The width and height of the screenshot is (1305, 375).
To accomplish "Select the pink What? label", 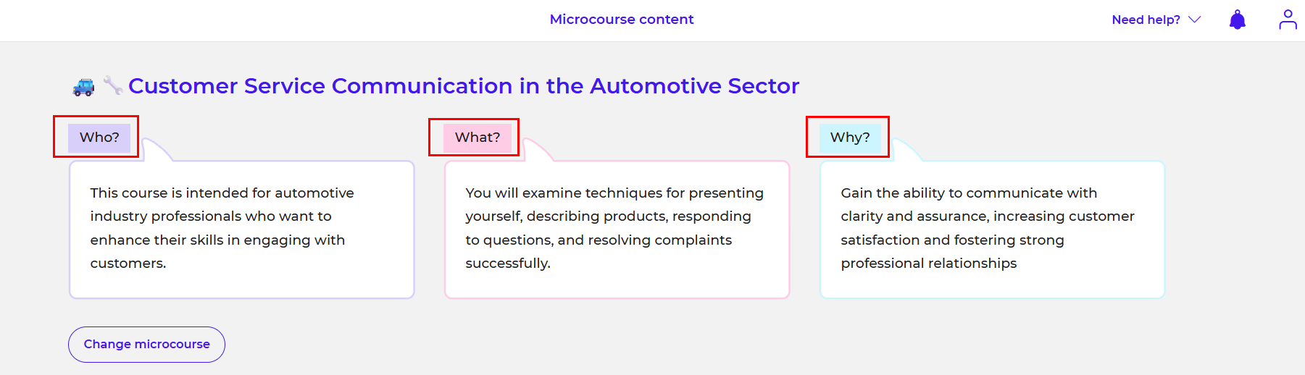I will click(478, 138).
